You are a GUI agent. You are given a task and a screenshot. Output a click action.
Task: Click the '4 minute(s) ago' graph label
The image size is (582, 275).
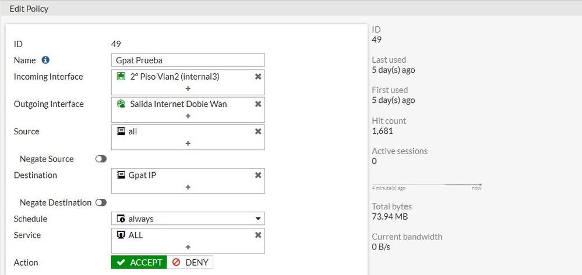(x=389, y=188)
